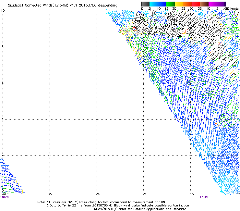Image resolution: width=240 pixels, height=211 pixels.
Task: Click the '20' label under color bar
Action: point(174,9)
